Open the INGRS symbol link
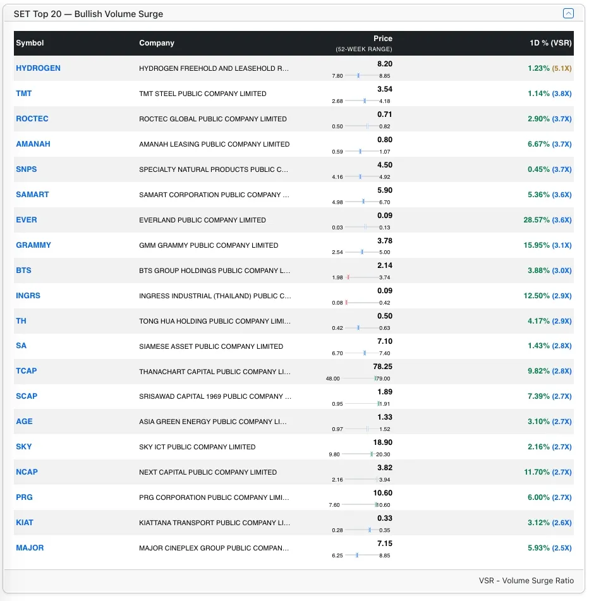 [x=28, y=296]
